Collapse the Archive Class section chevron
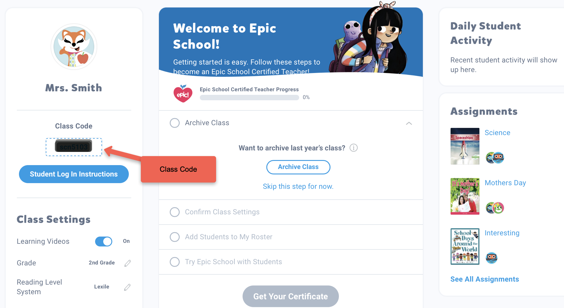Viewport: 564px width, 308px height. 409,123
